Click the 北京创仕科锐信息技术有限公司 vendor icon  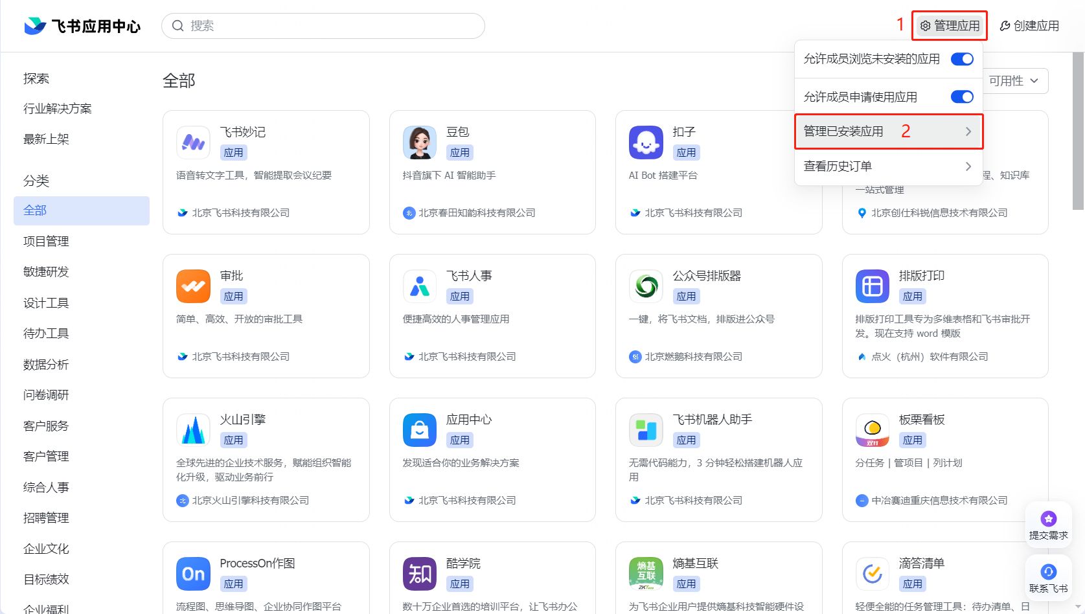[x=862, y=213]
